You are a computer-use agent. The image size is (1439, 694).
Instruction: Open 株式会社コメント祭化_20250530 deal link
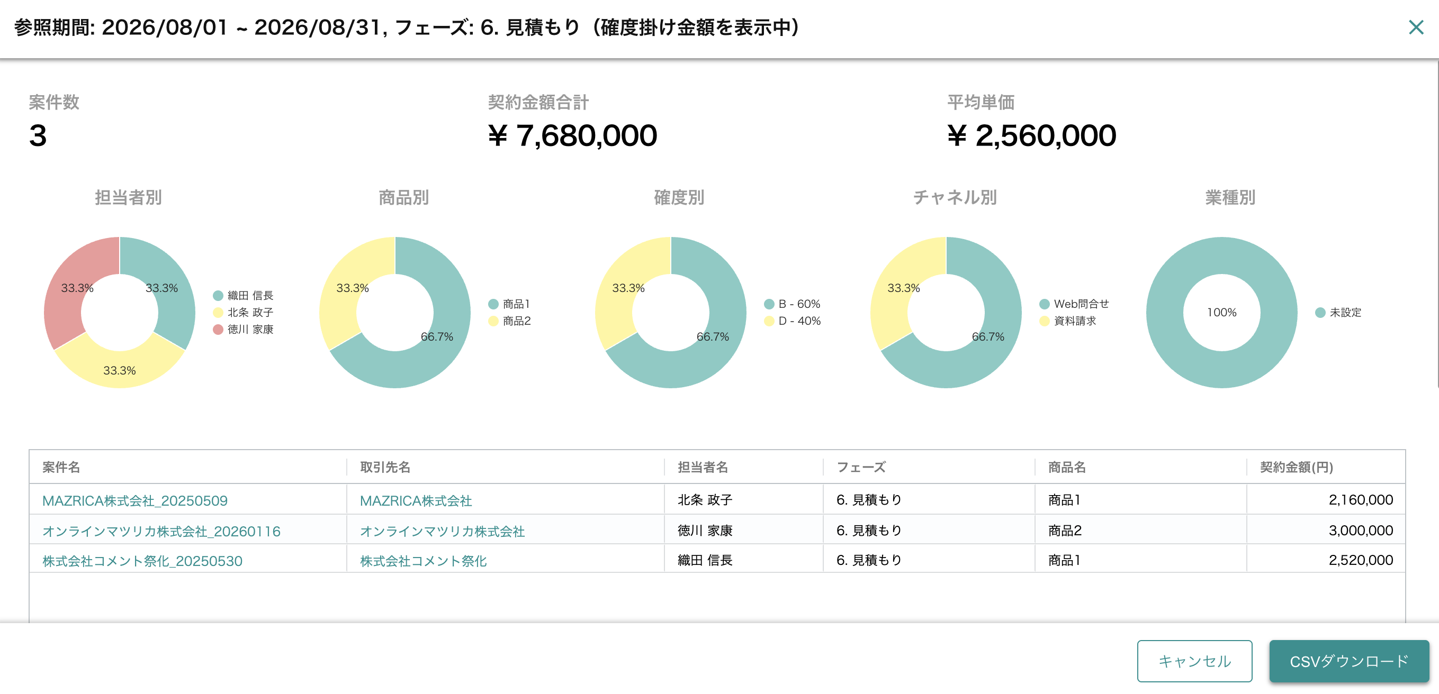pos(142,561)
